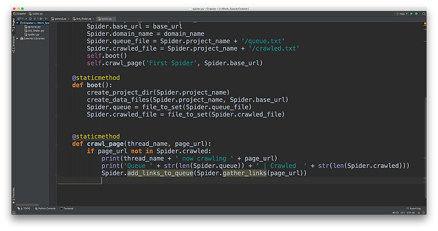
Task: Open Search Everywhere magnifier icon
Action: [x=424, y=13]
